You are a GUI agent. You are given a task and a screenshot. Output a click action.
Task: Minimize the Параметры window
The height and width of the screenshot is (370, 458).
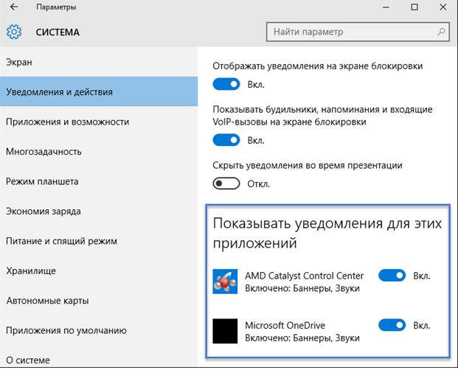point(386,7)
